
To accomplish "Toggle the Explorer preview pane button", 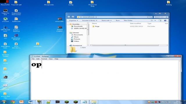I will (160, 21).
